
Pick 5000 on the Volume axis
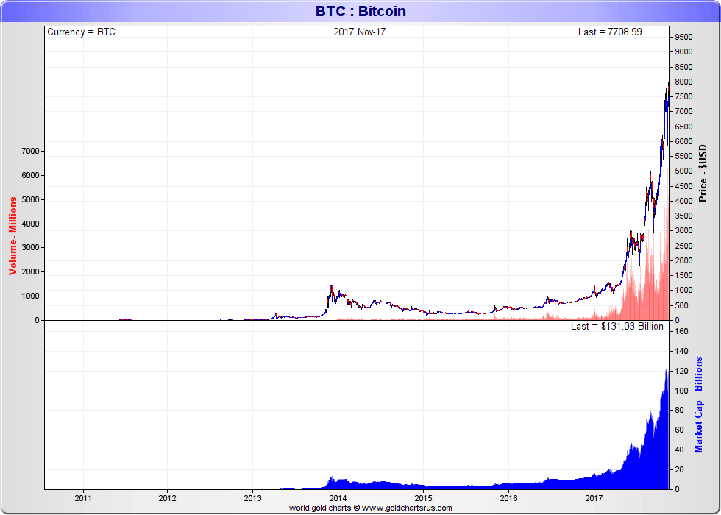(x=30, y=199)
